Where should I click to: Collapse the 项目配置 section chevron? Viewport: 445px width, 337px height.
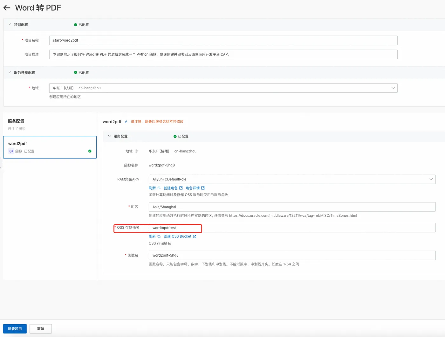(10, 24)
